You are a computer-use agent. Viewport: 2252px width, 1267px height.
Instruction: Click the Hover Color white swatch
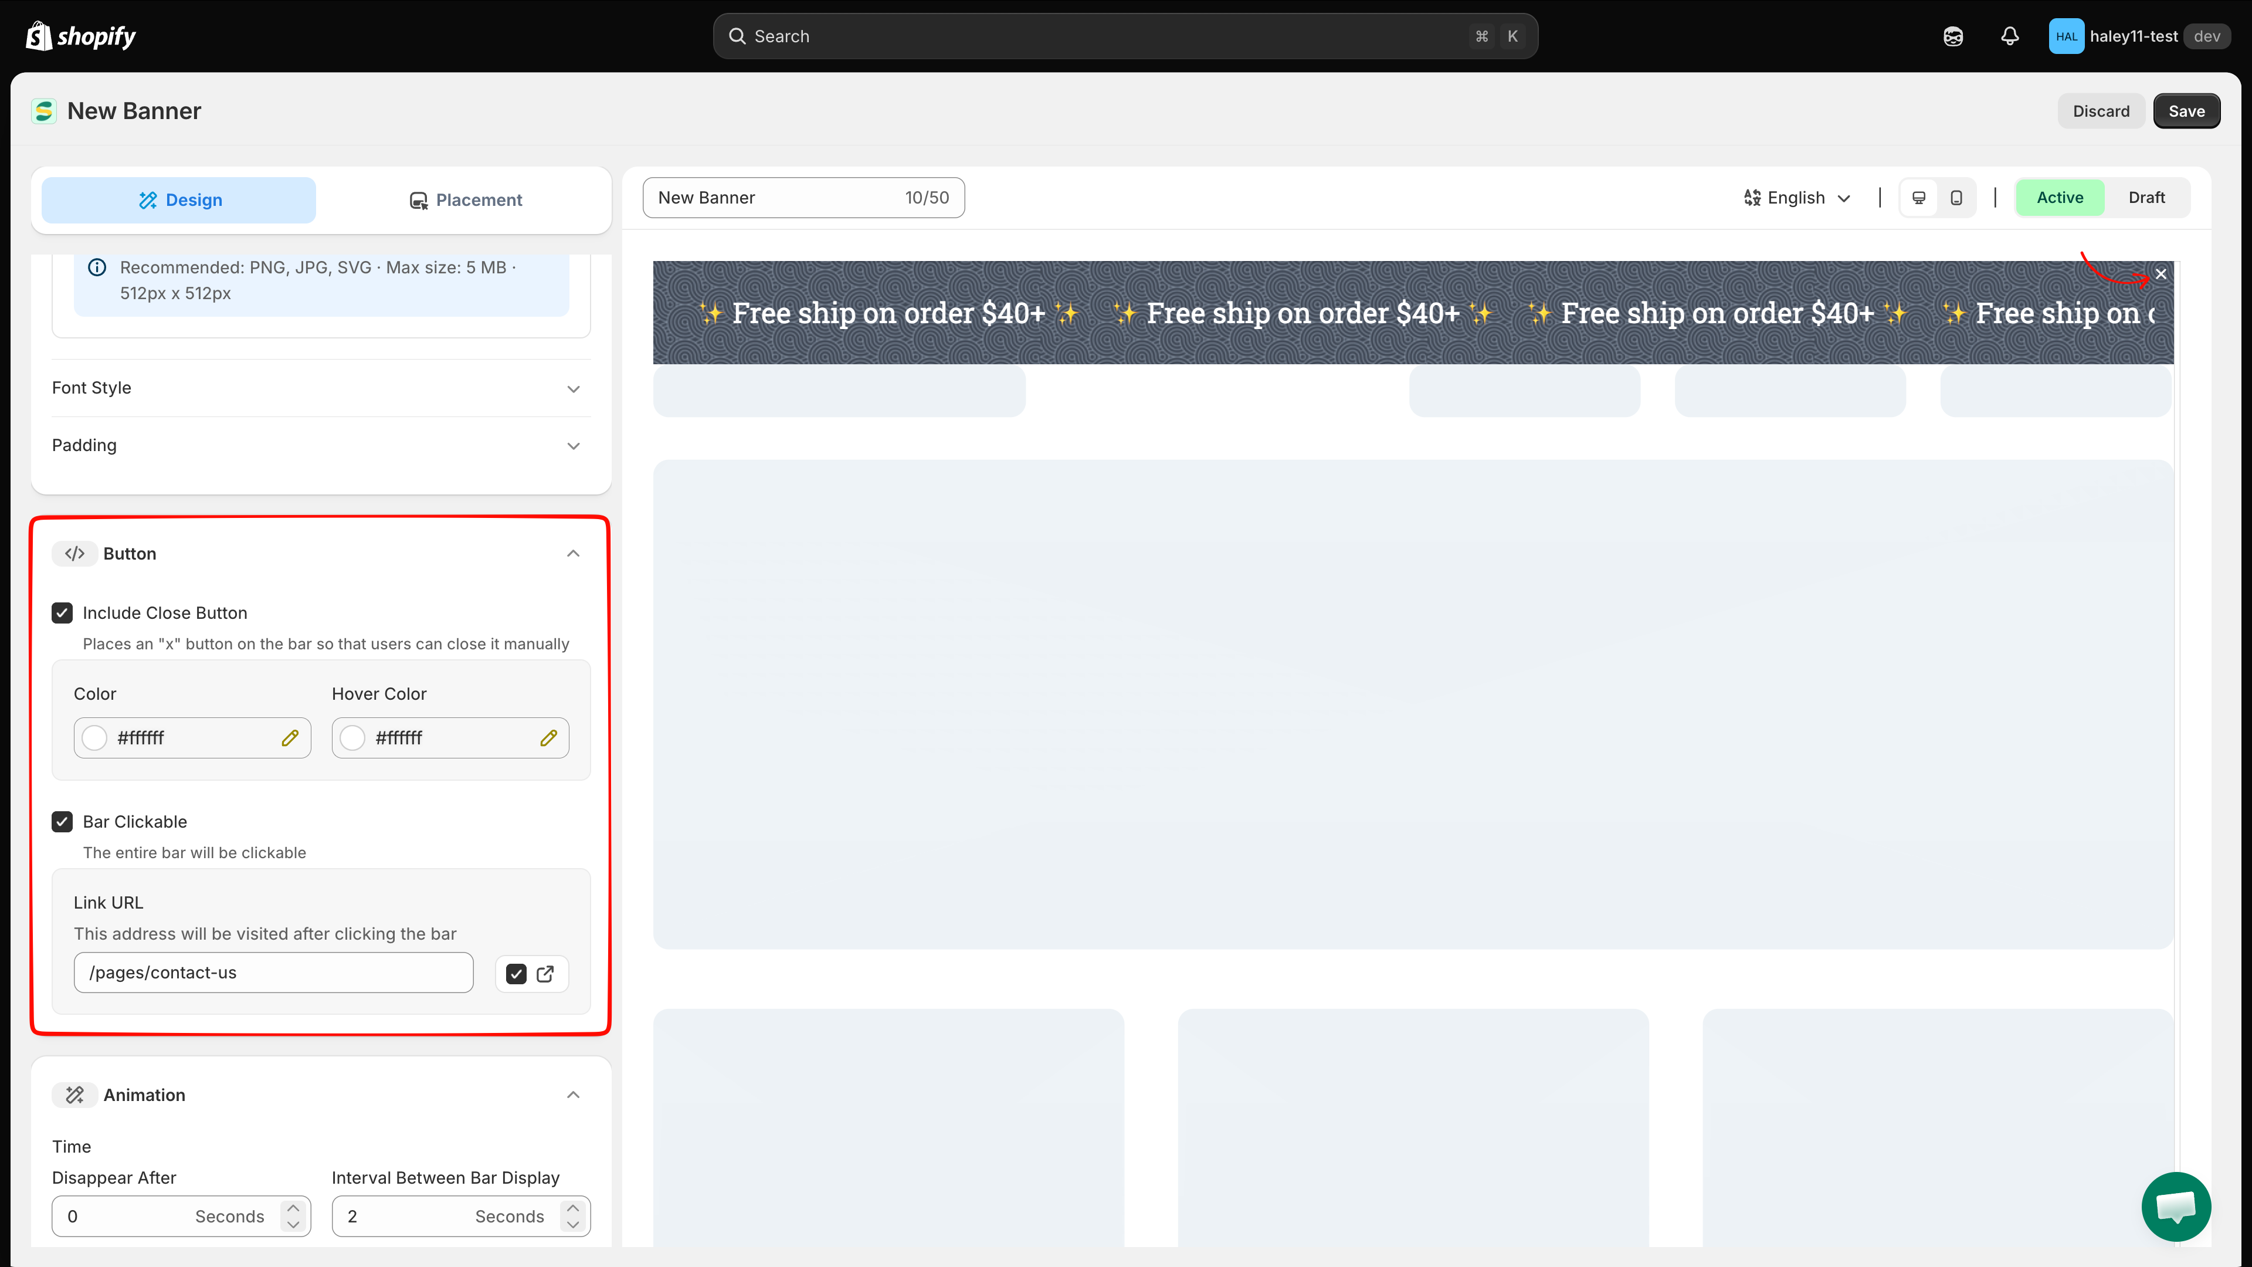click(352, 738)
